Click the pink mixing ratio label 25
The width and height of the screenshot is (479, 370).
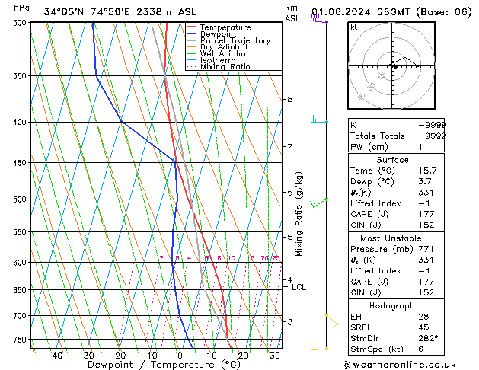276,258
